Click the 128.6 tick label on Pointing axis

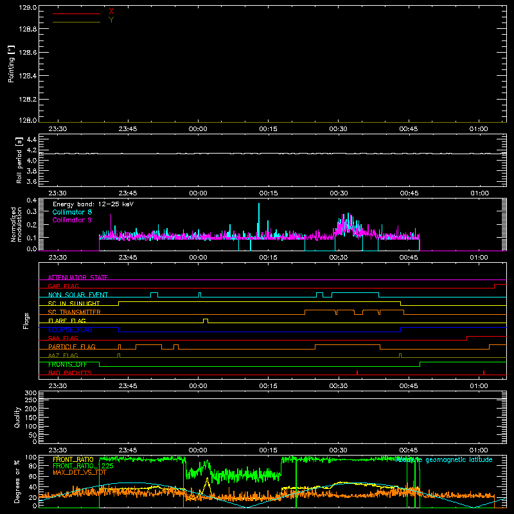[x=28, y=52]
